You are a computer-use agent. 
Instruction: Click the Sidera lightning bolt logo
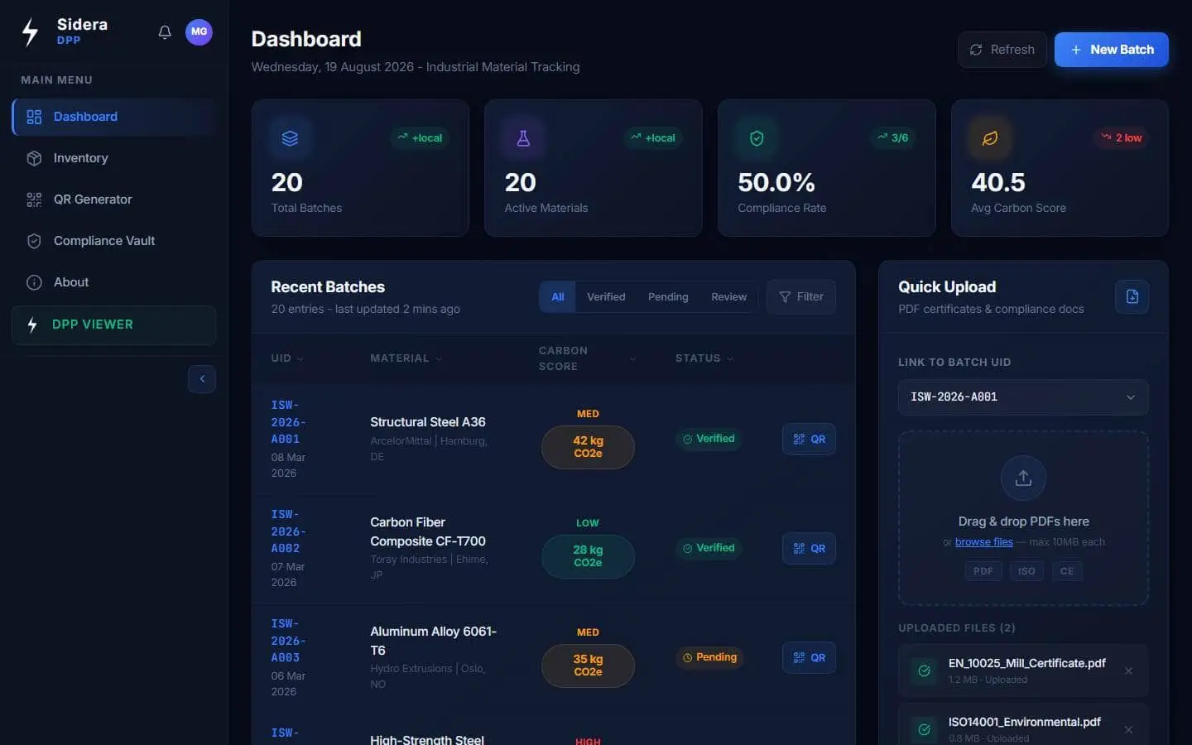31,32
